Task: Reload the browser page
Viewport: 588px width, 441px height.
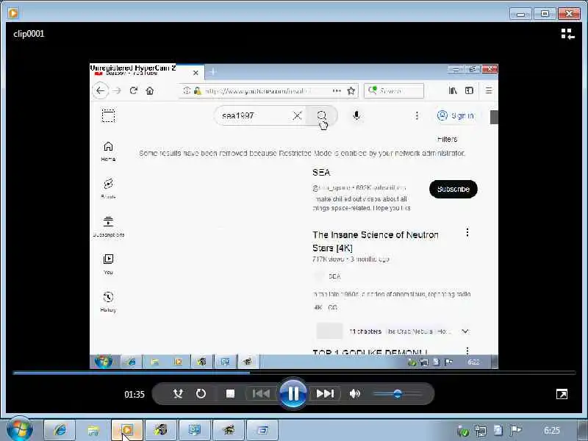Action: [x=134, y=90]
